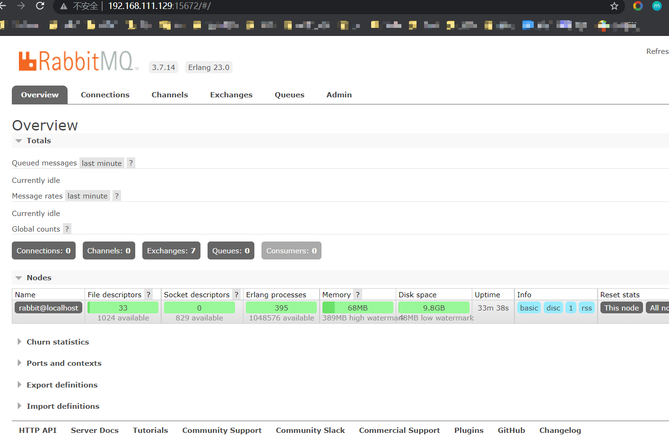Screen dimensions: 669x440
Task: Open the Community Support link
Action: 222,430
